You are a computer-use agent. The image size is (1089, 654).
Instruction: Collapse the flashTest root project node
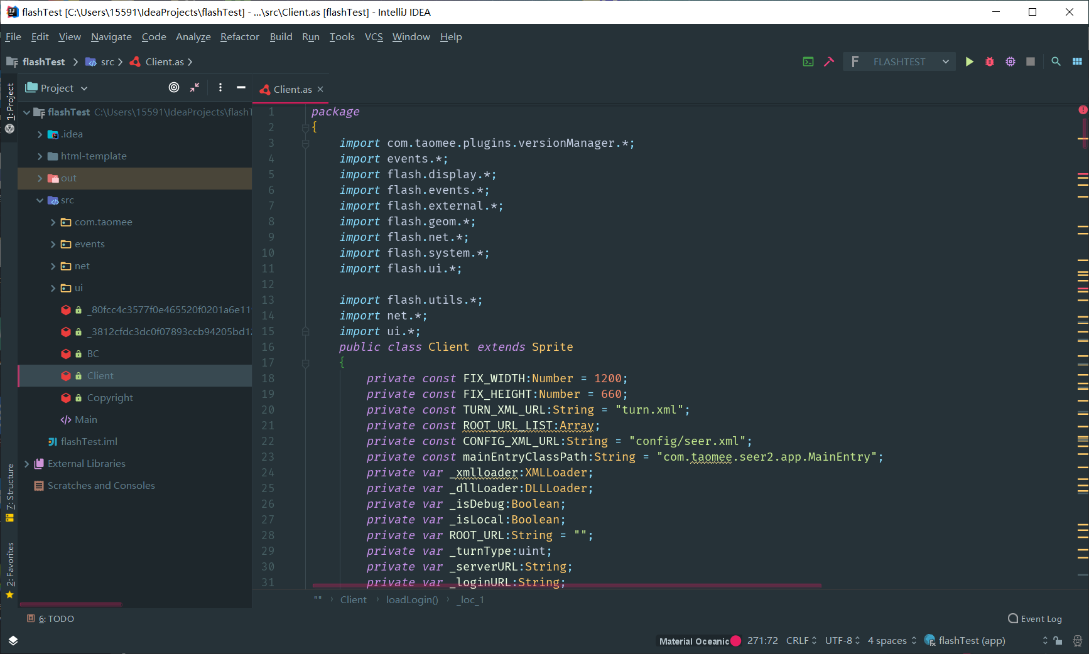[x=26, y=112]
